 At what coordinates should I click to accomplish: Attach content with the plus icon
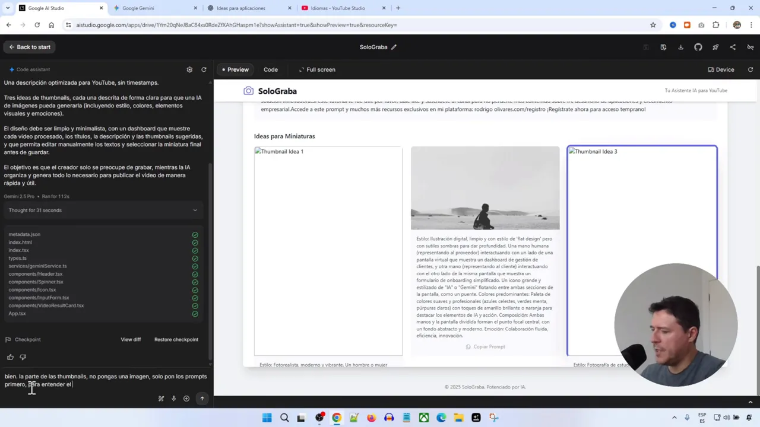click(186, 398)
